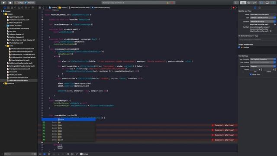
Task: Show the Quick Help inspector tab
Action: (260, 8)
